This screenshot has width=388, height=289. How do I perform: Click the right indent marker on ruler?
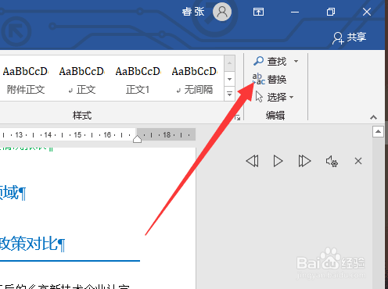(137, 140)
